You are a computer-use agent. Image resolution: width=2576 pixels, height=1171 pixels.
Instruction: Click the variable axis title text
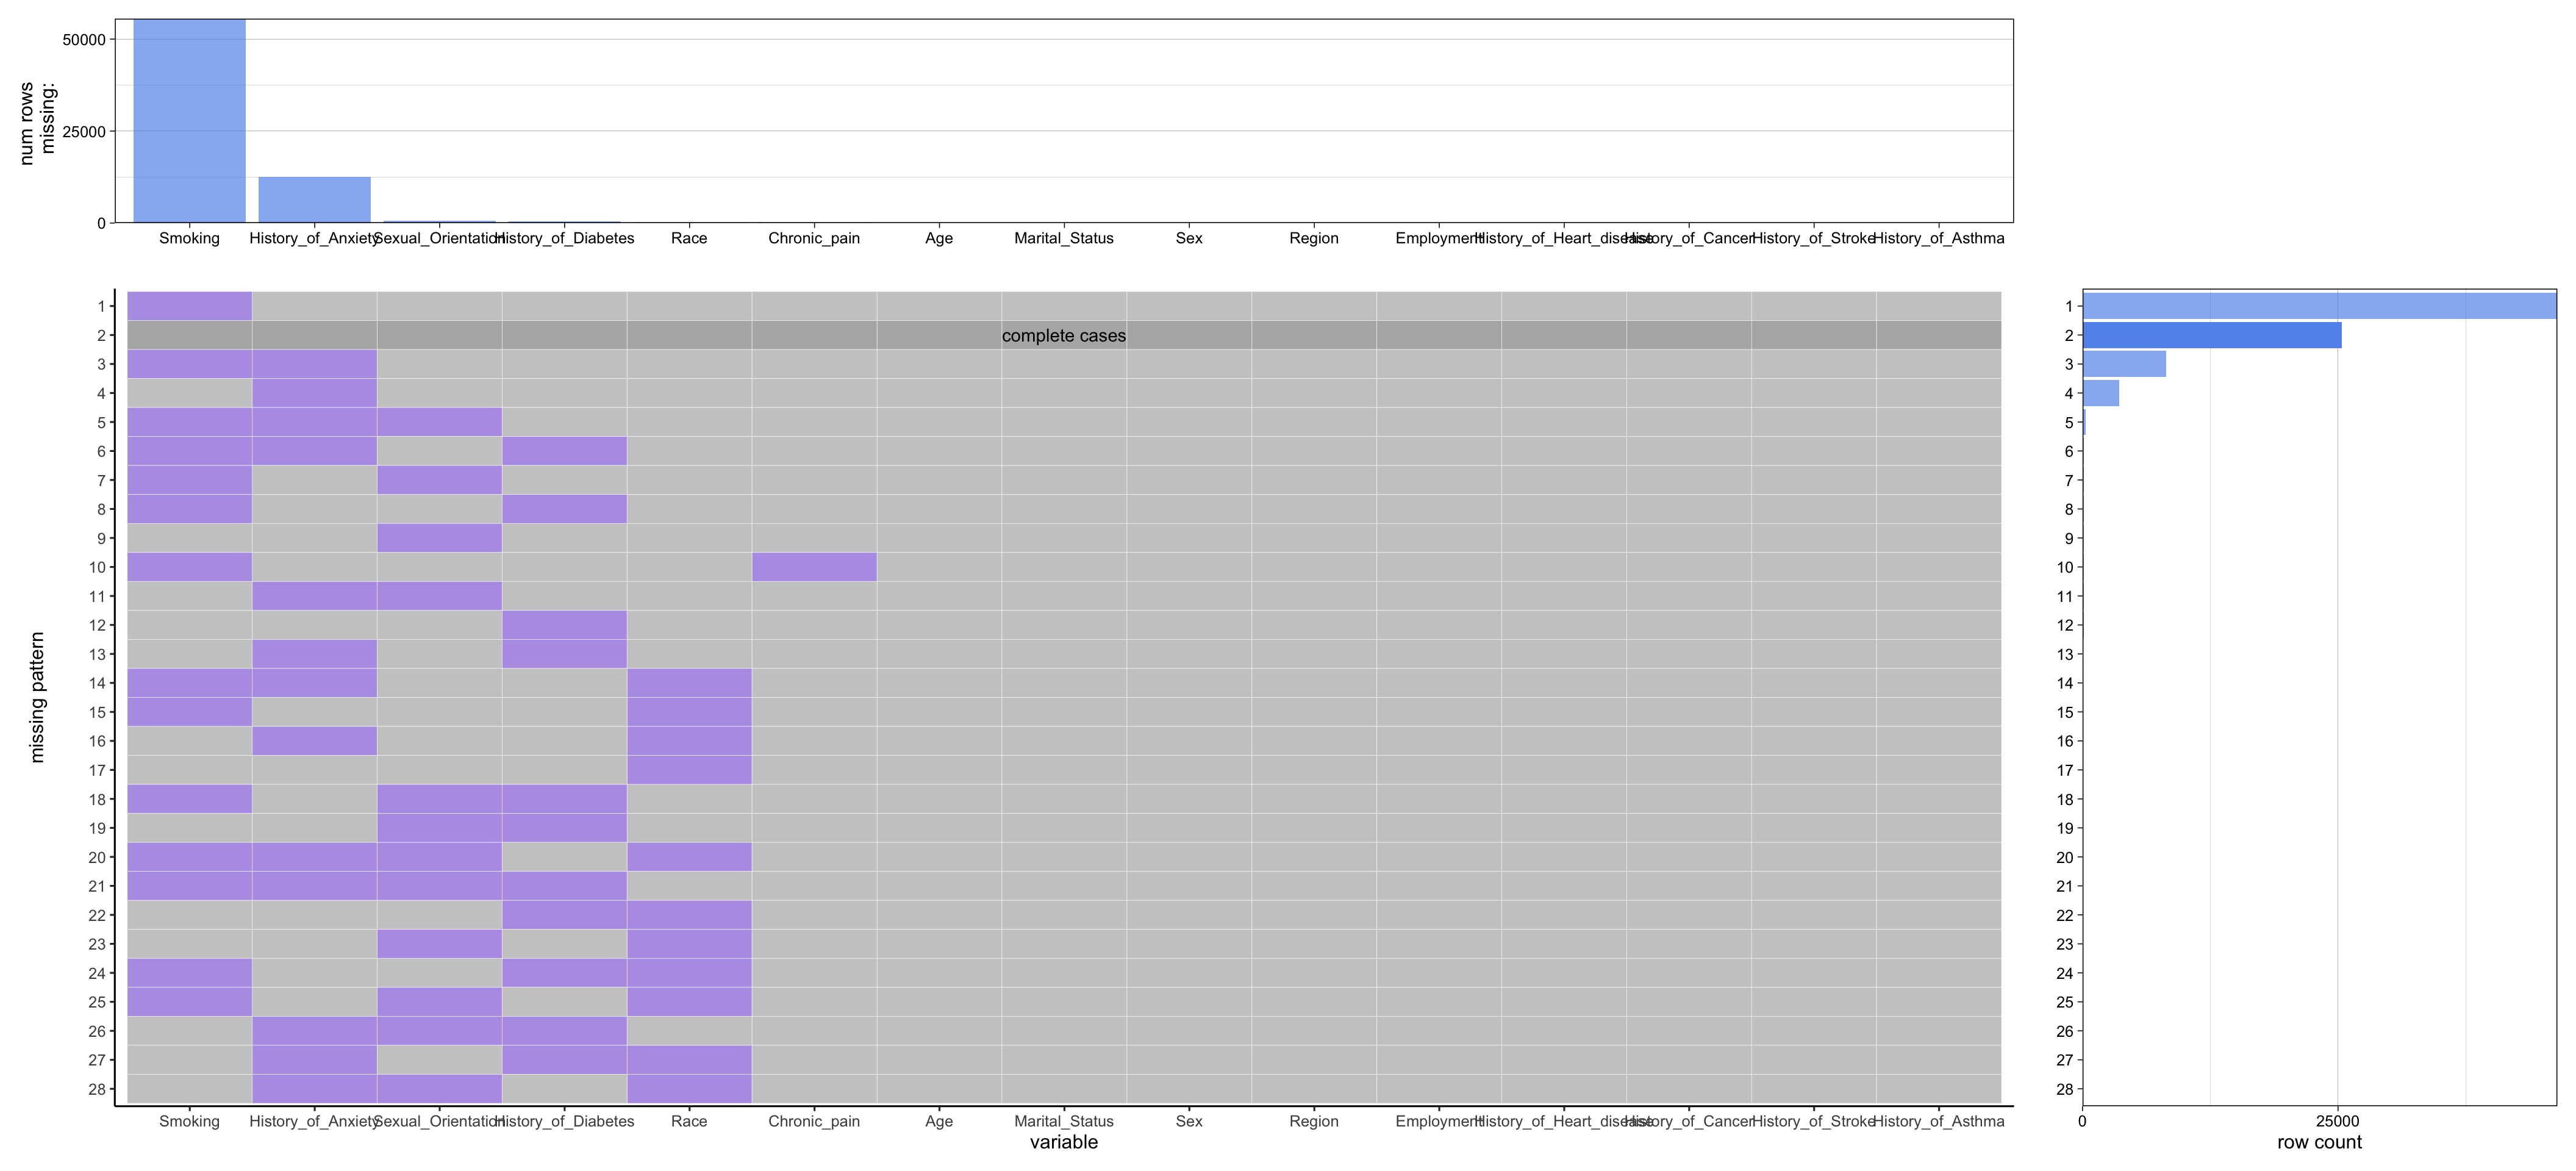[x=1065, y=1143]
